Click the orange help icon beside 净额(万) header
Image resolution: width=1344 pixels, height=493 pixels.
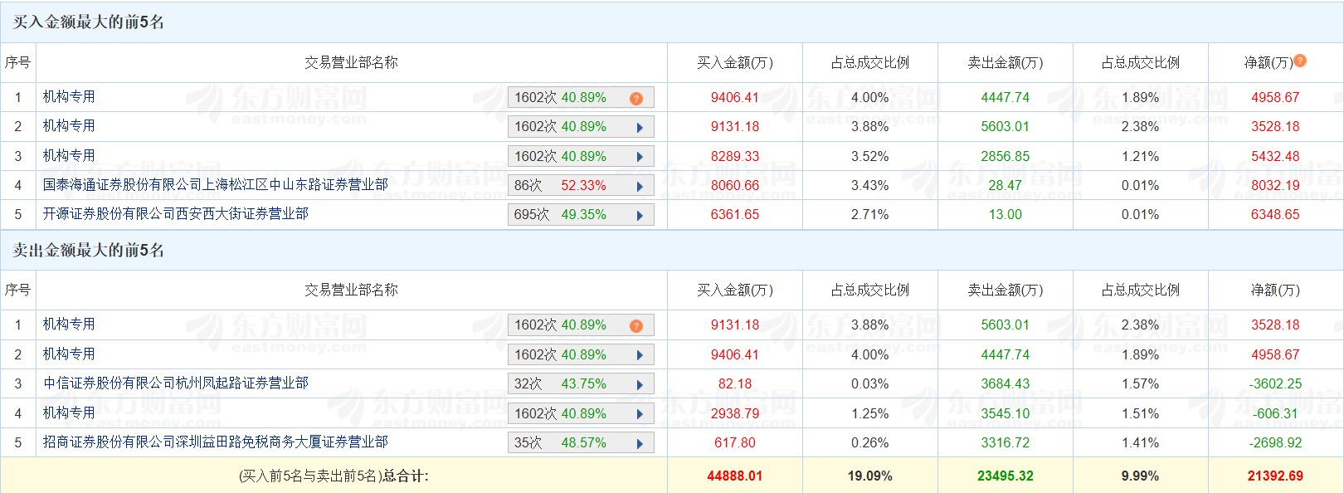(1300, 61)
